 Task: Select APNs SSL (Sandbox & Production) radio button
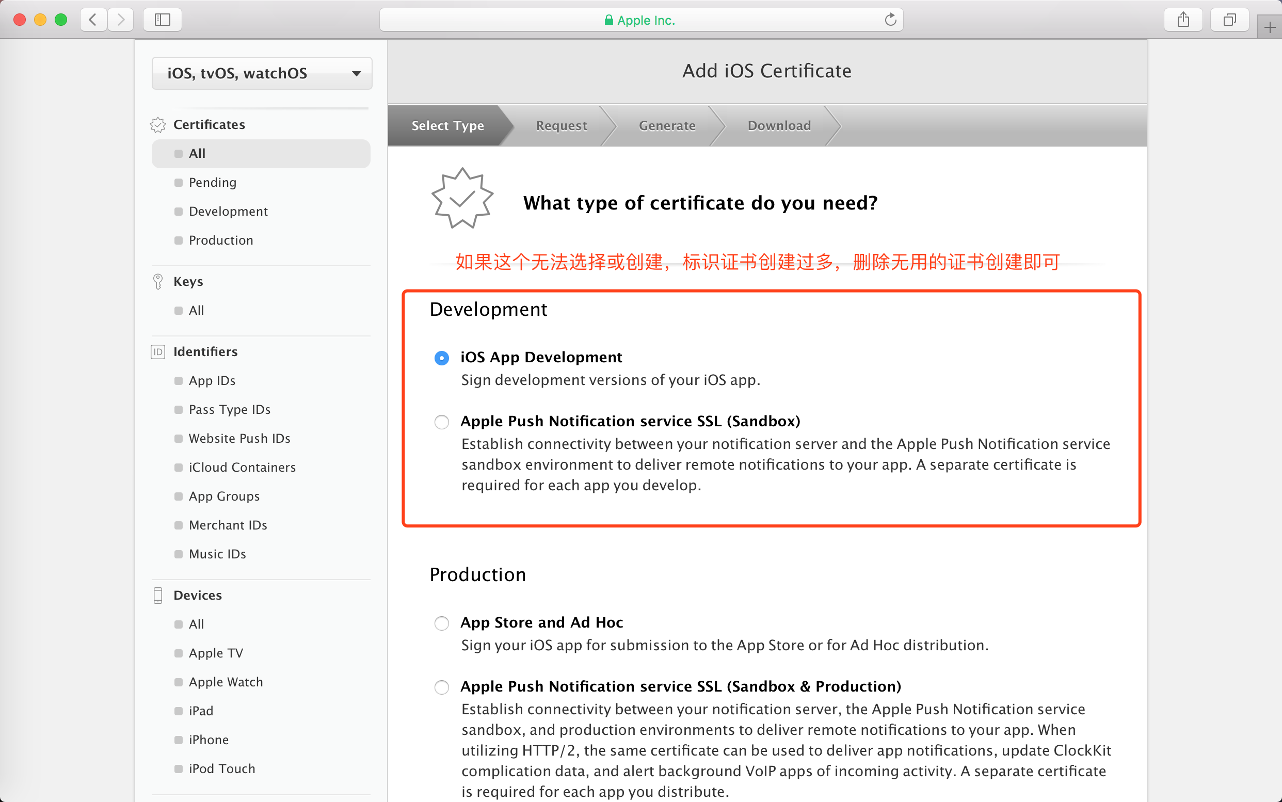[441, 687]
